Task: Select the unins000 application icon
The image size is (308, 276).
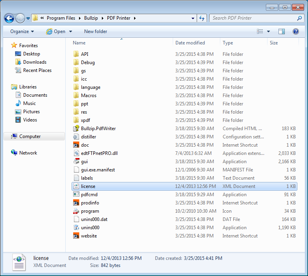Action: [x=76, y=227]
